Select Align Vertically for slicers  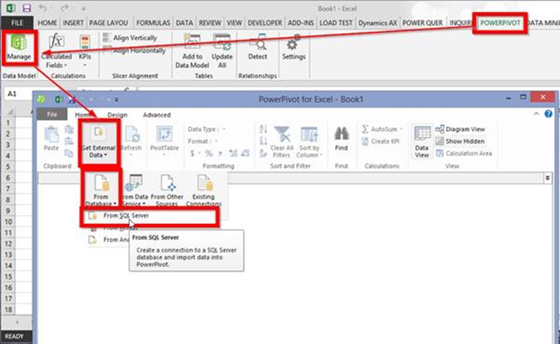[130, 38]
